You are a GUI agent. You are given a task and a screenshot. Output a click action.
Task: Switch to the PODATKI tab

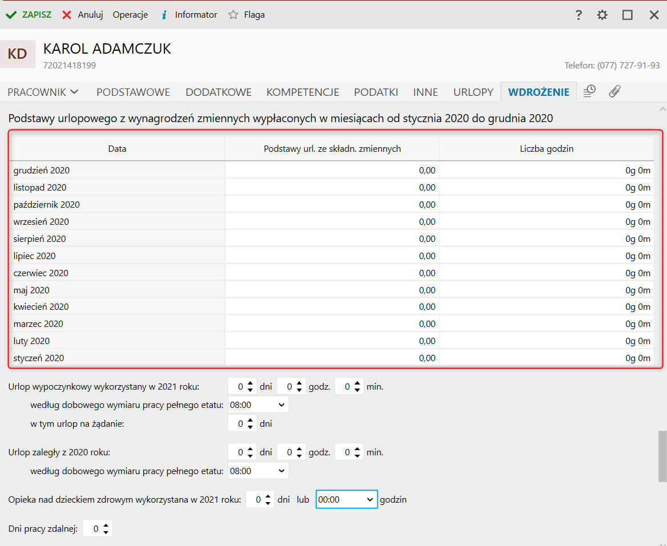click(x=375, y=92)
